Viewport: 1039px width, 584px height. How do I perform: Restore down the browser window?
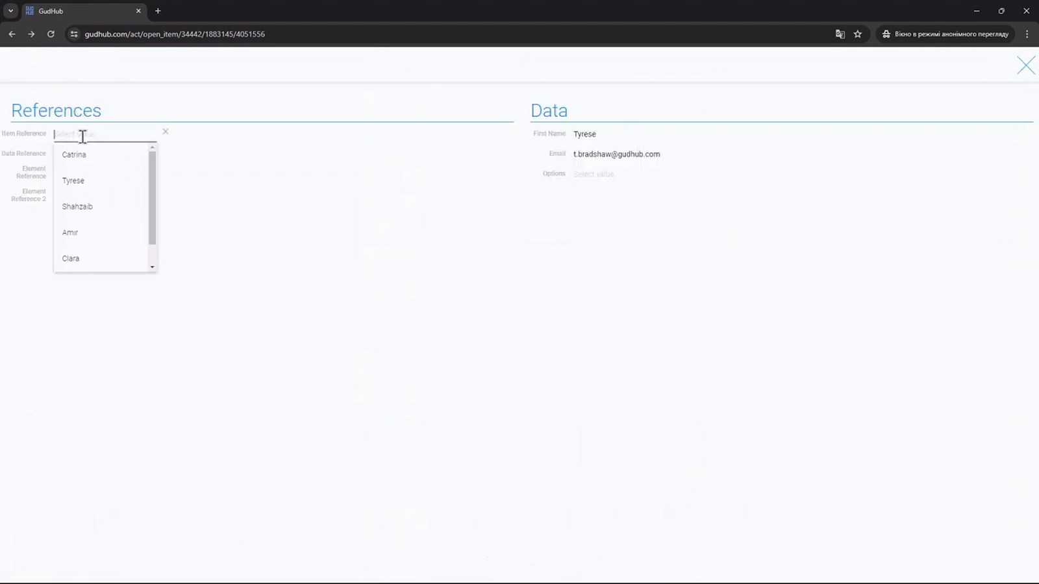click(1001, 11)
